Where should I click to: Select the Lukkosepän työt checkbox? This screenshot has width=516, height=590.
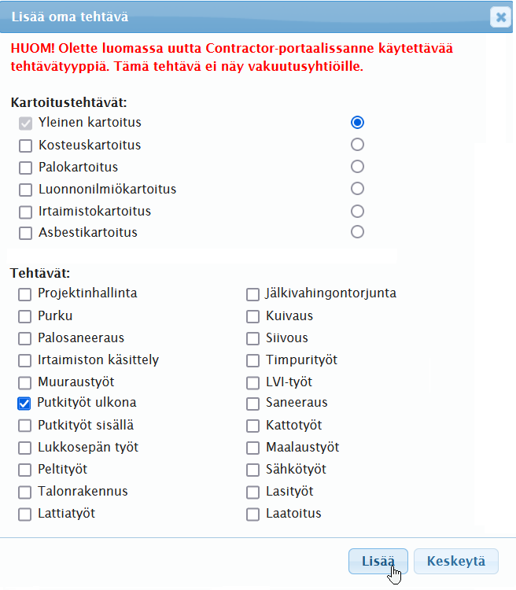pyautogui.click(x=25, y=448)
